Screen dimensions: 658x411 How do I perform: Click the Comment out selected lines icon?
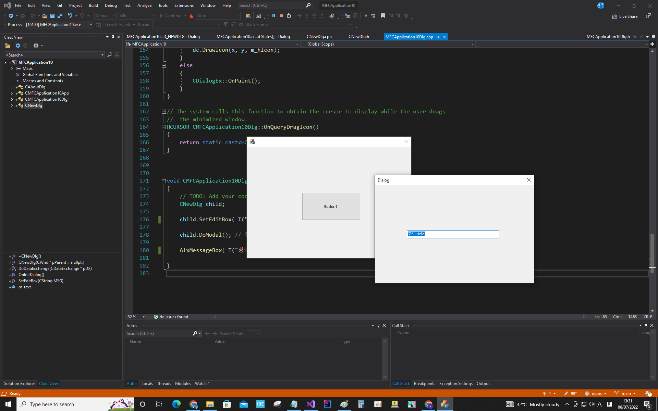[365, 16]
